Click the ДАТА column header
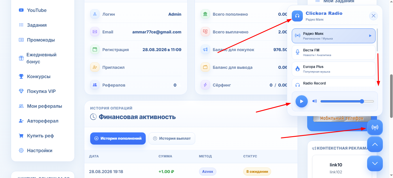The width and height of the screenshot is (393, 178). 94,156
